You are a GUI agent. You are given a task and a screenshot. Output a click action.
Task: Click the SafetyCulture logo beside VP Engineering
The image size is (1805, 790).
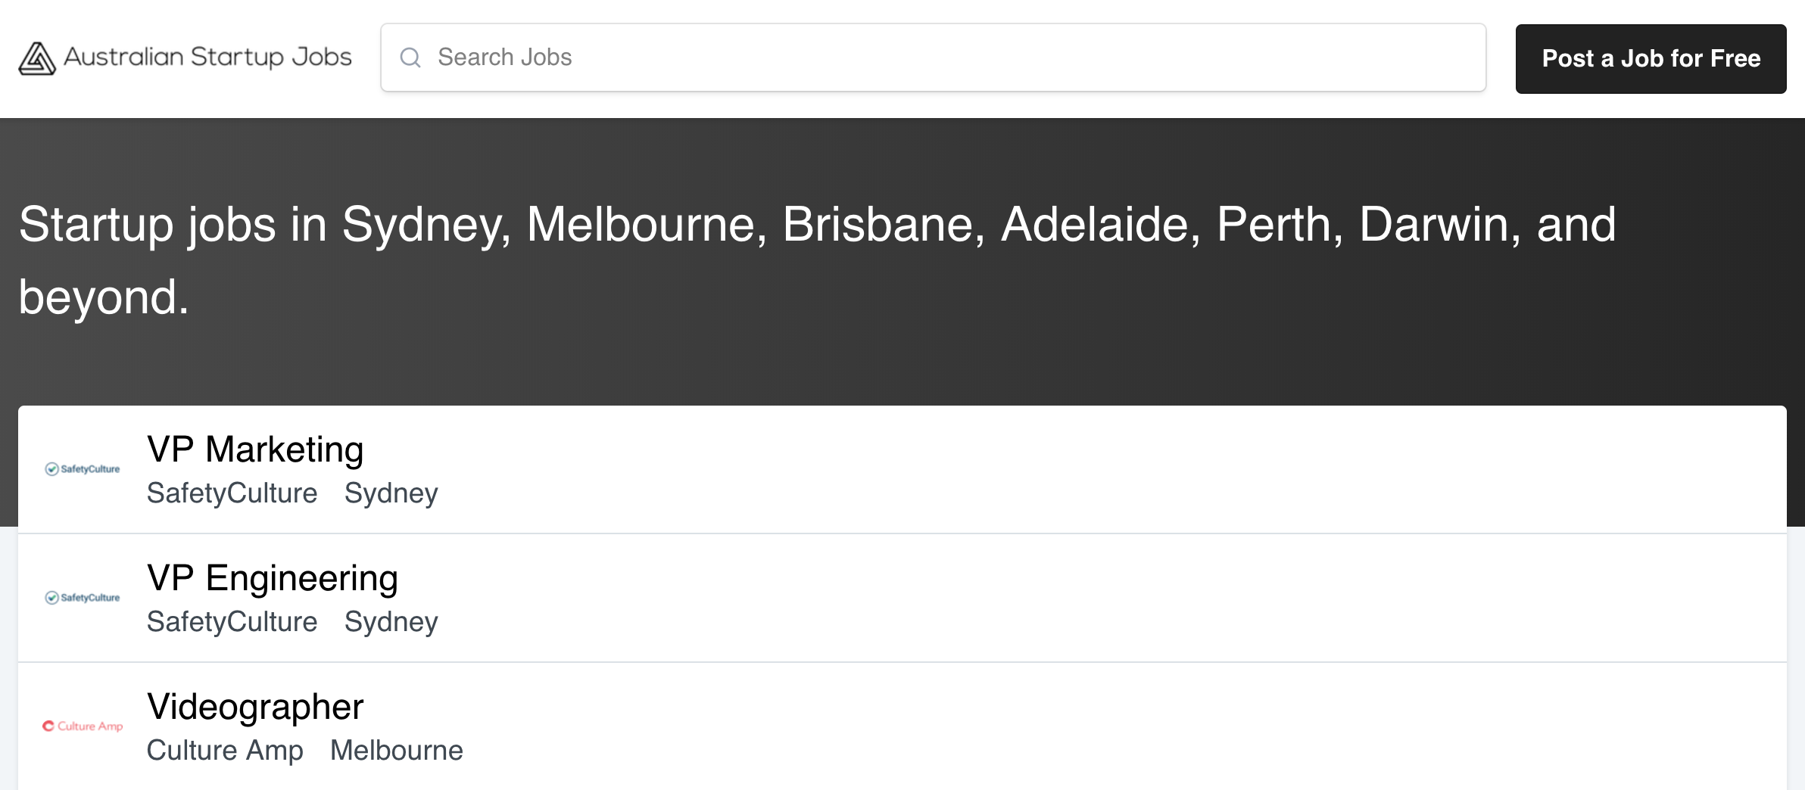click(83, 598)
